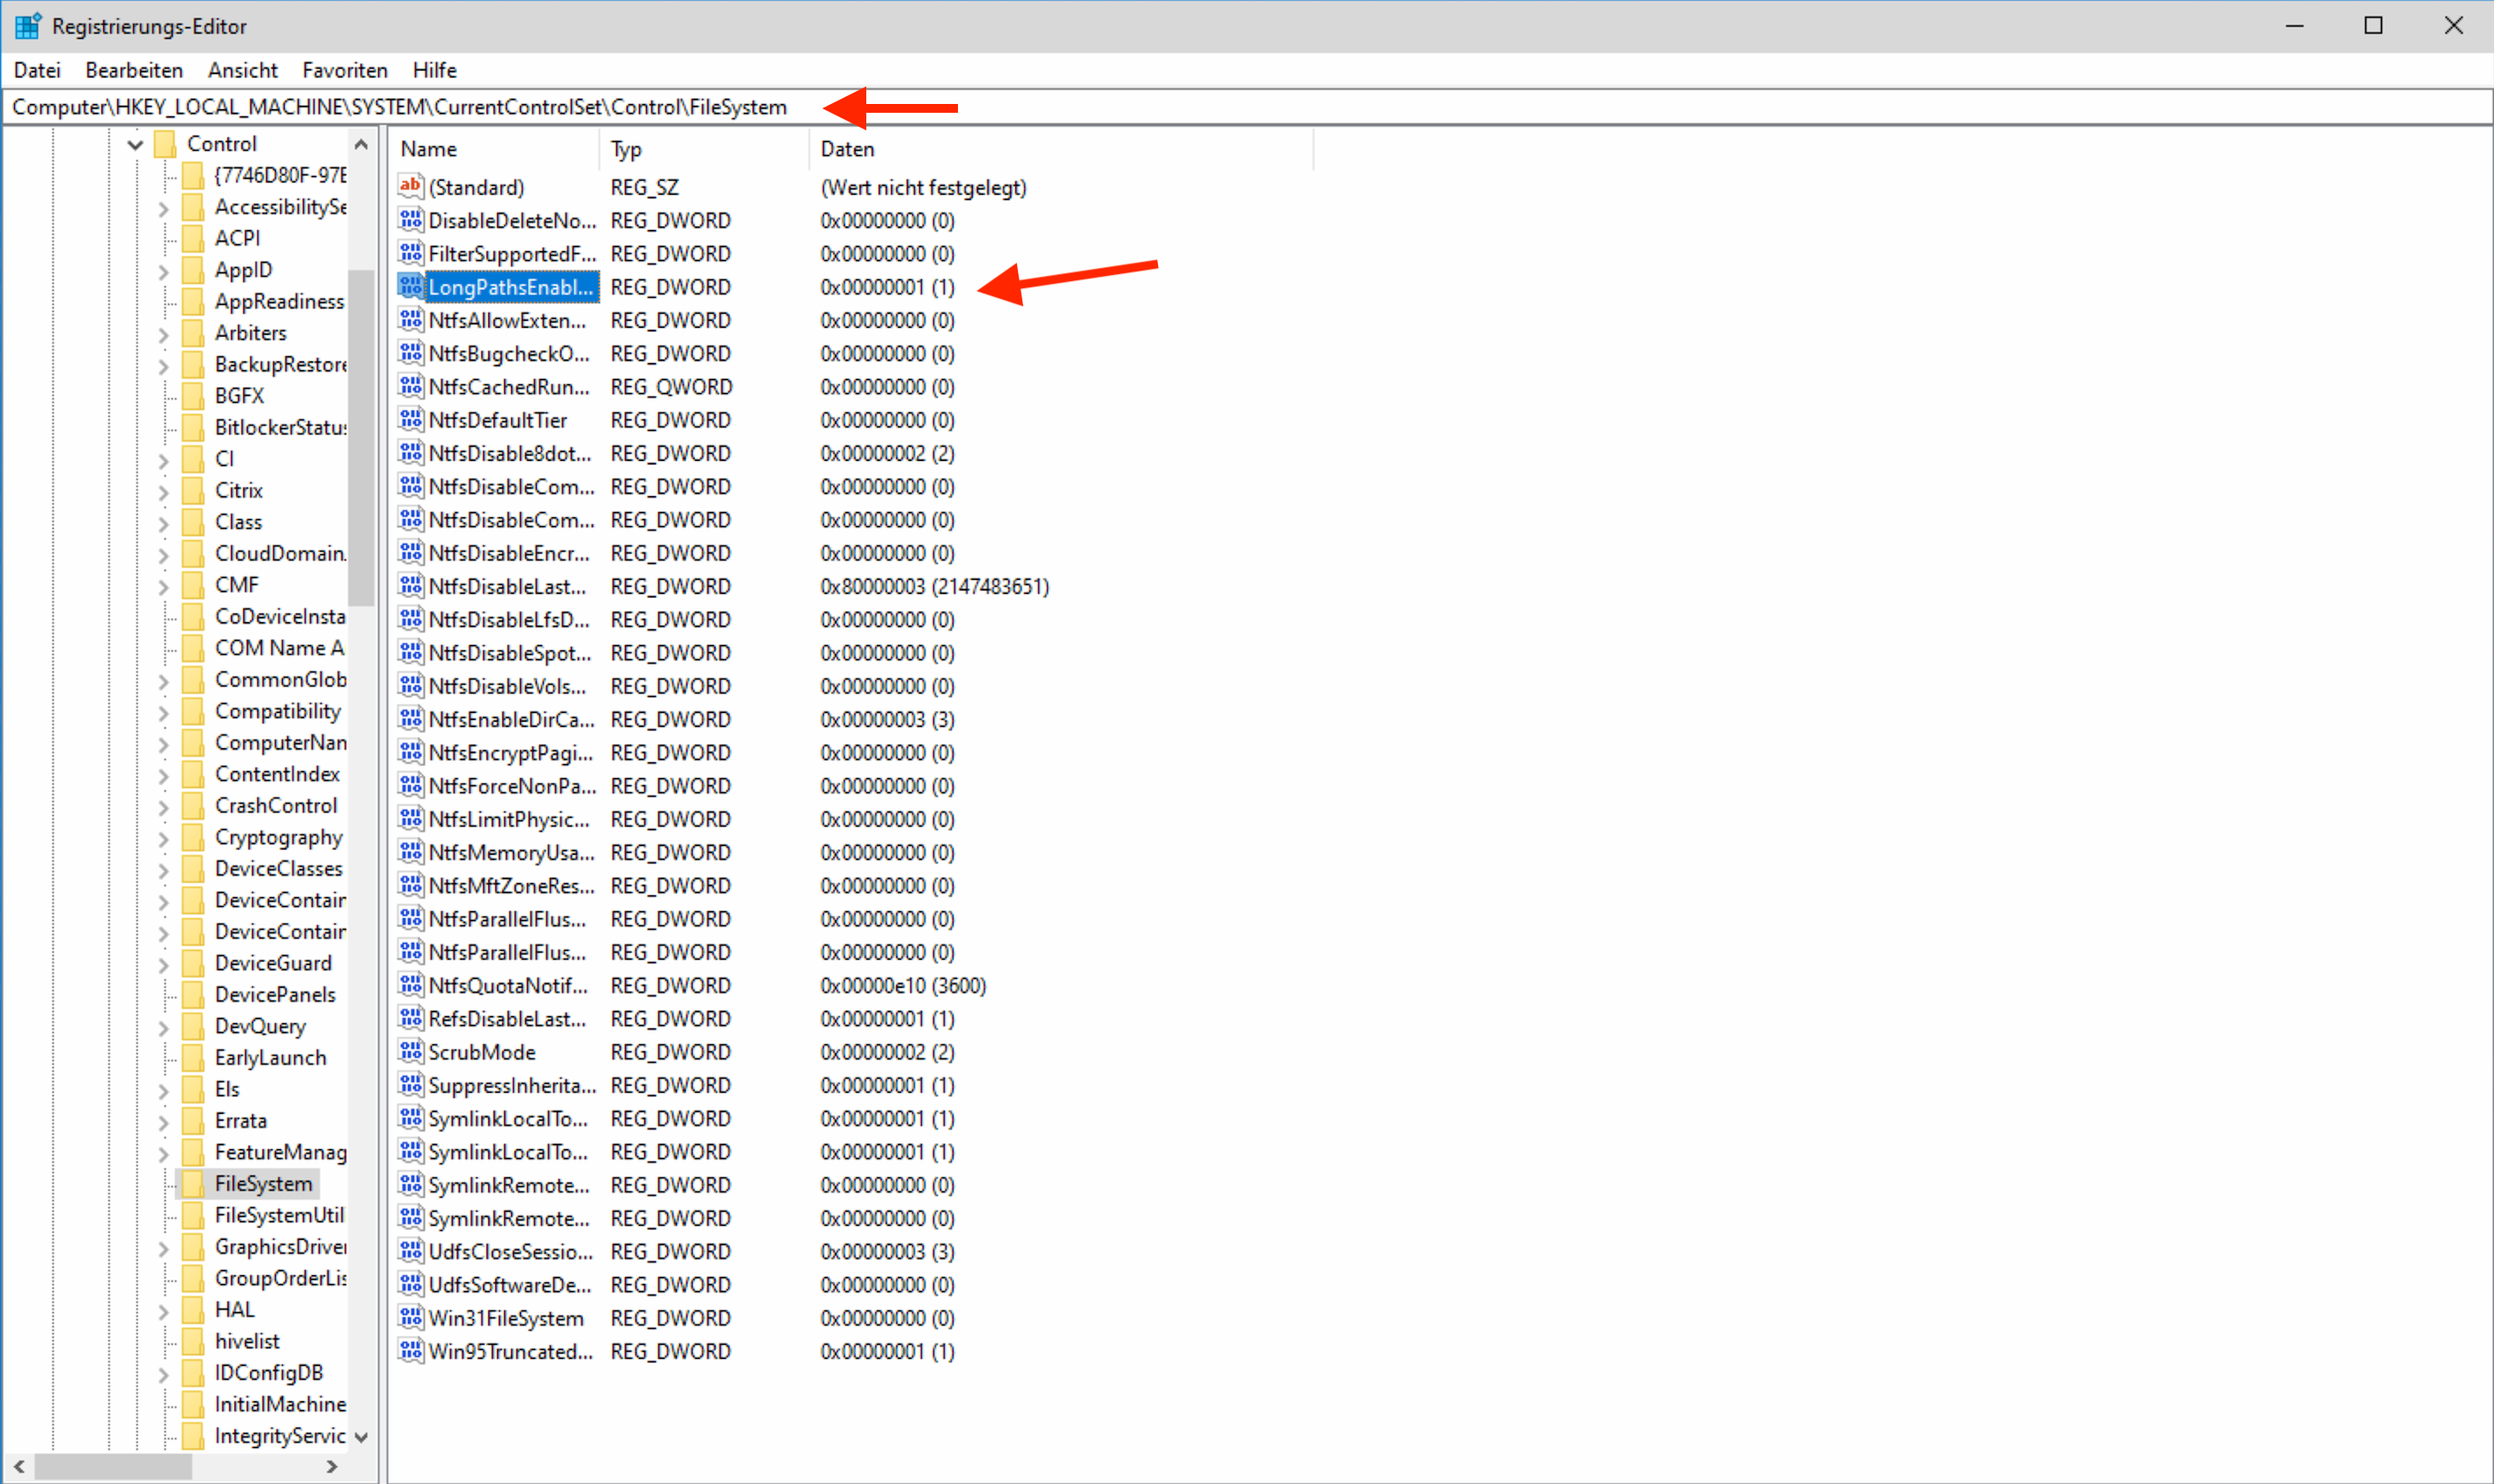This screenshot has height=1484, width=2494.
Task: Select the DevicePanels key
Action: point(275,994)
